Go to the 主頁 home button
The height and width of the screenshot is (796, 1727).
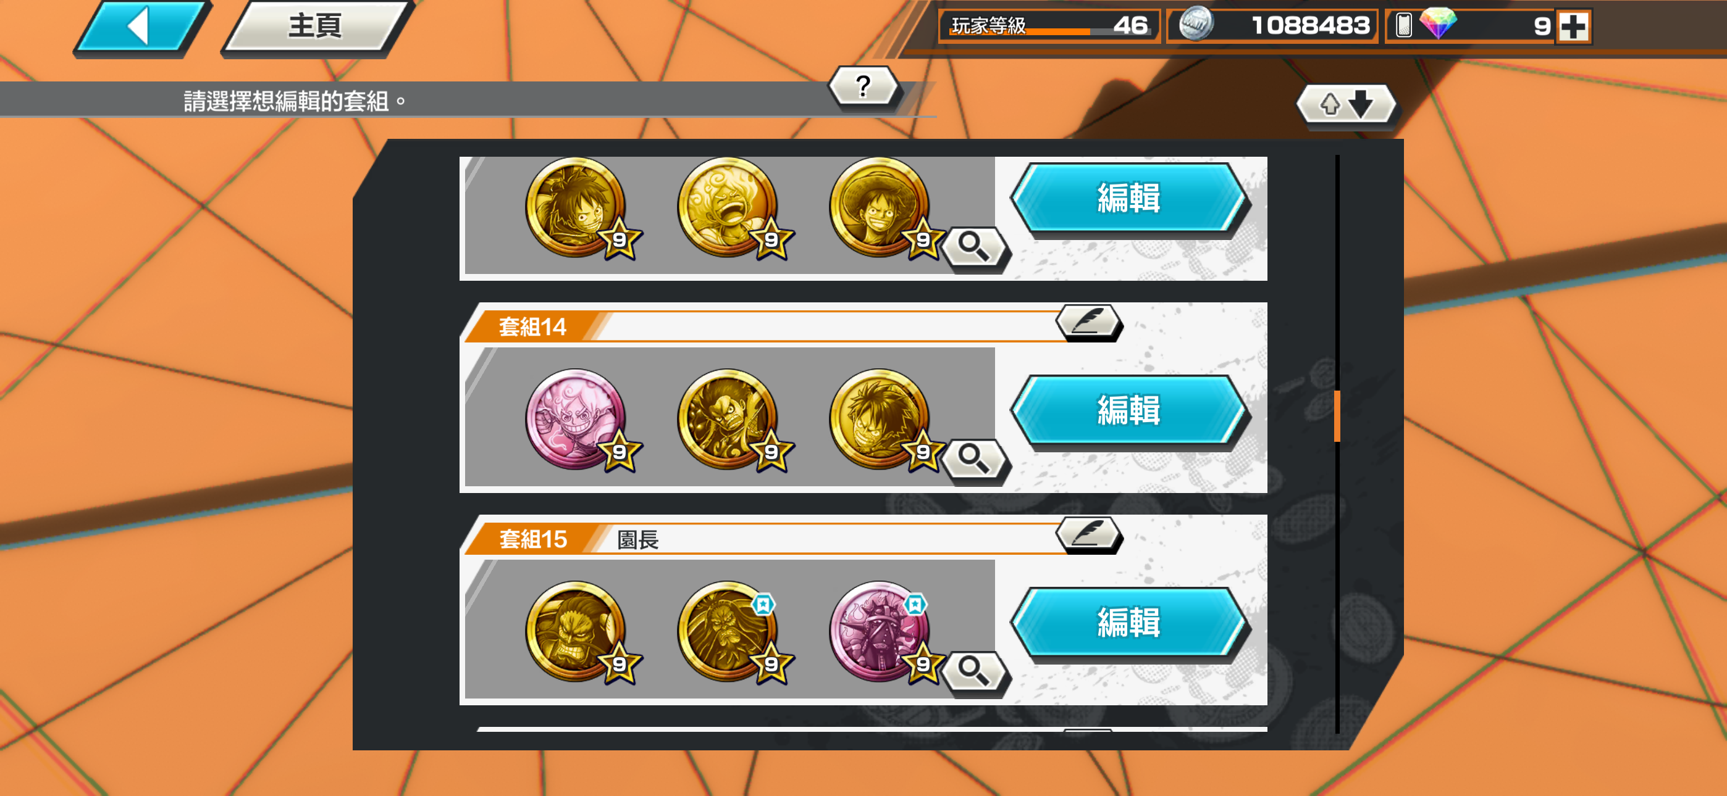316,27
